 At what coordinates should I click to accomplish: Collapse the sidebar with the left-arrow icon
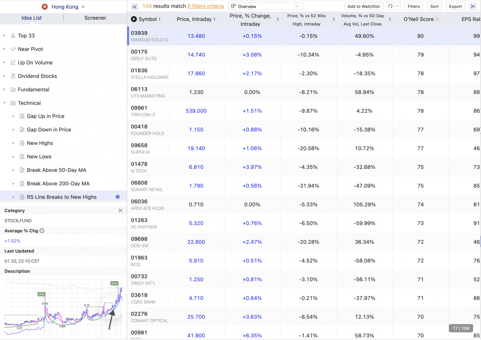pyautogui.click(x=134, y=7)
